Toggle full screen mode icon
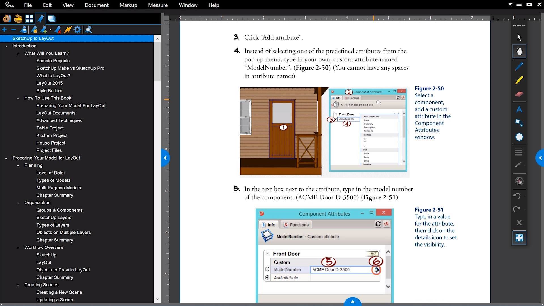The image size is (544, 306). coord(519,238)
